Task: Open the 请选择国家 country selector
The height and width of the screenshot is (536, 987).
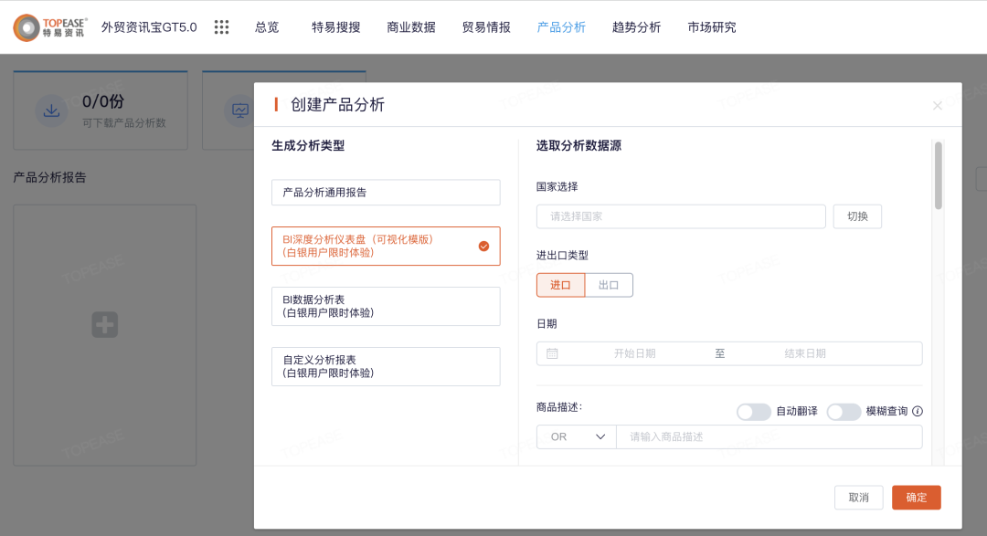Action: pyautogui.click(x=680, y=216)
